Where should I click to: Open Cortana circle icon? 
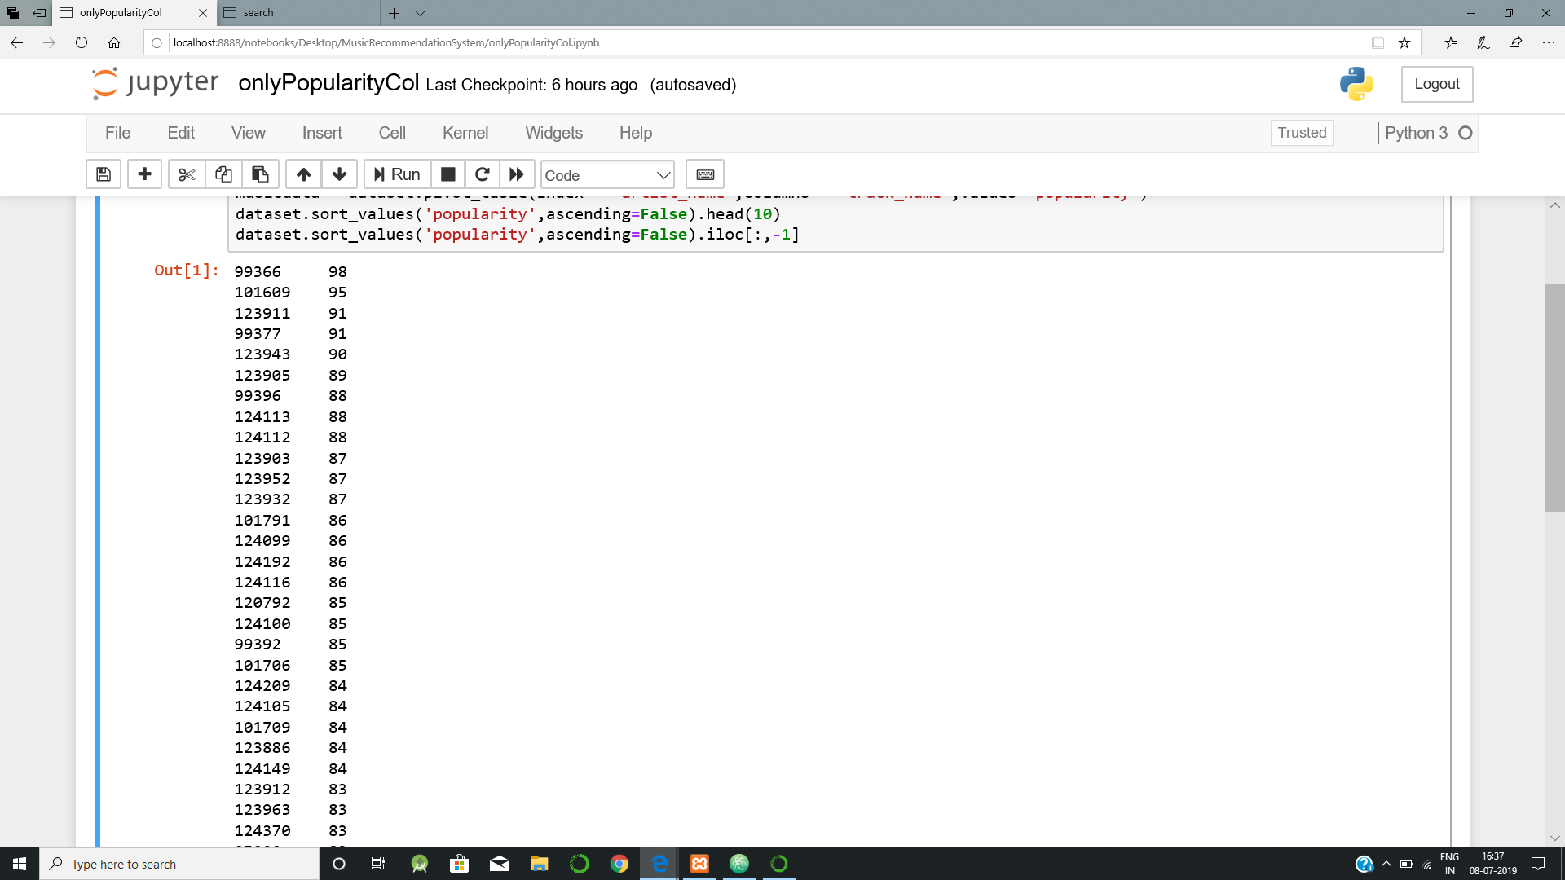339,864
